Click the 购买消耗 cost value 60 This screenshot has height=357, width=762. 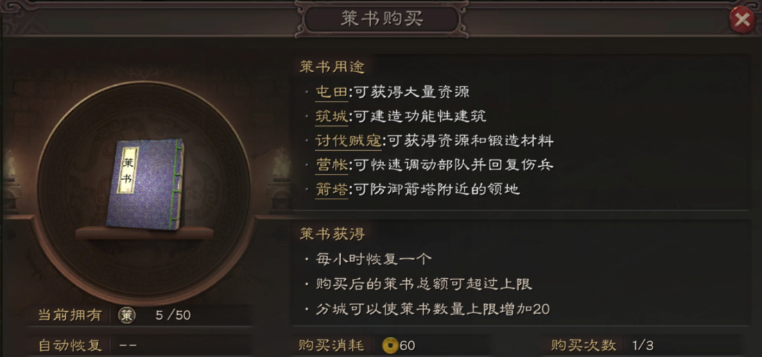pyautogui.click(x=407, y=345)
